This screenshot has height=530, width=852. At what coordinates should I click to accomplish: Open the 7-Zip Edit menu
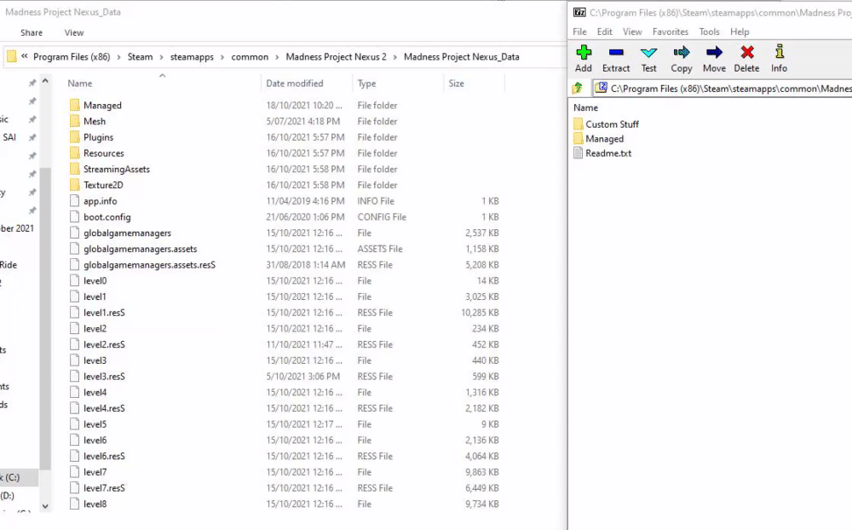(x=604, y=32)
